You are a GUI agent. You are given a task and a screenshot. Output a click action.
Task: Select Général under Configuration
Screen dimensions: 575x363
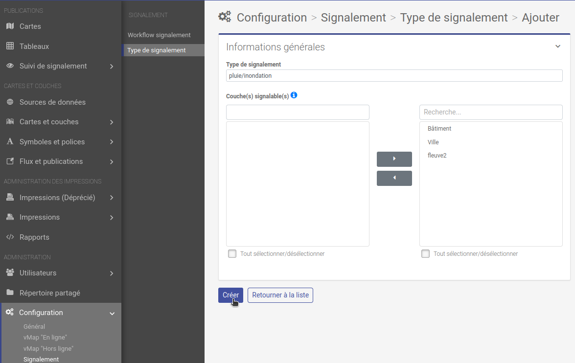(33, 326)
